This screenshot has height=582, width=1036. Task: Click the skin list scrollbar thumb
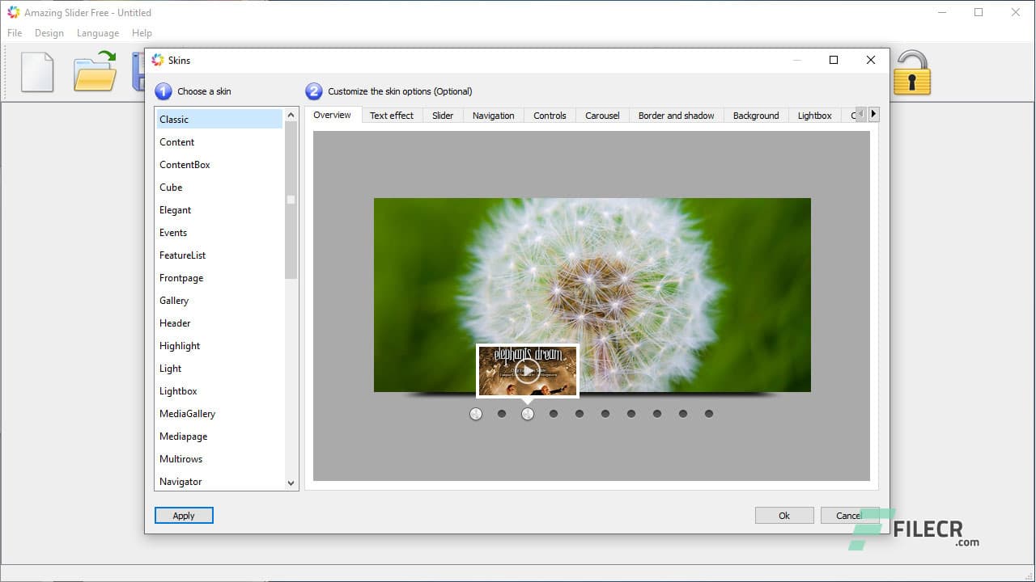click(291, 200)
